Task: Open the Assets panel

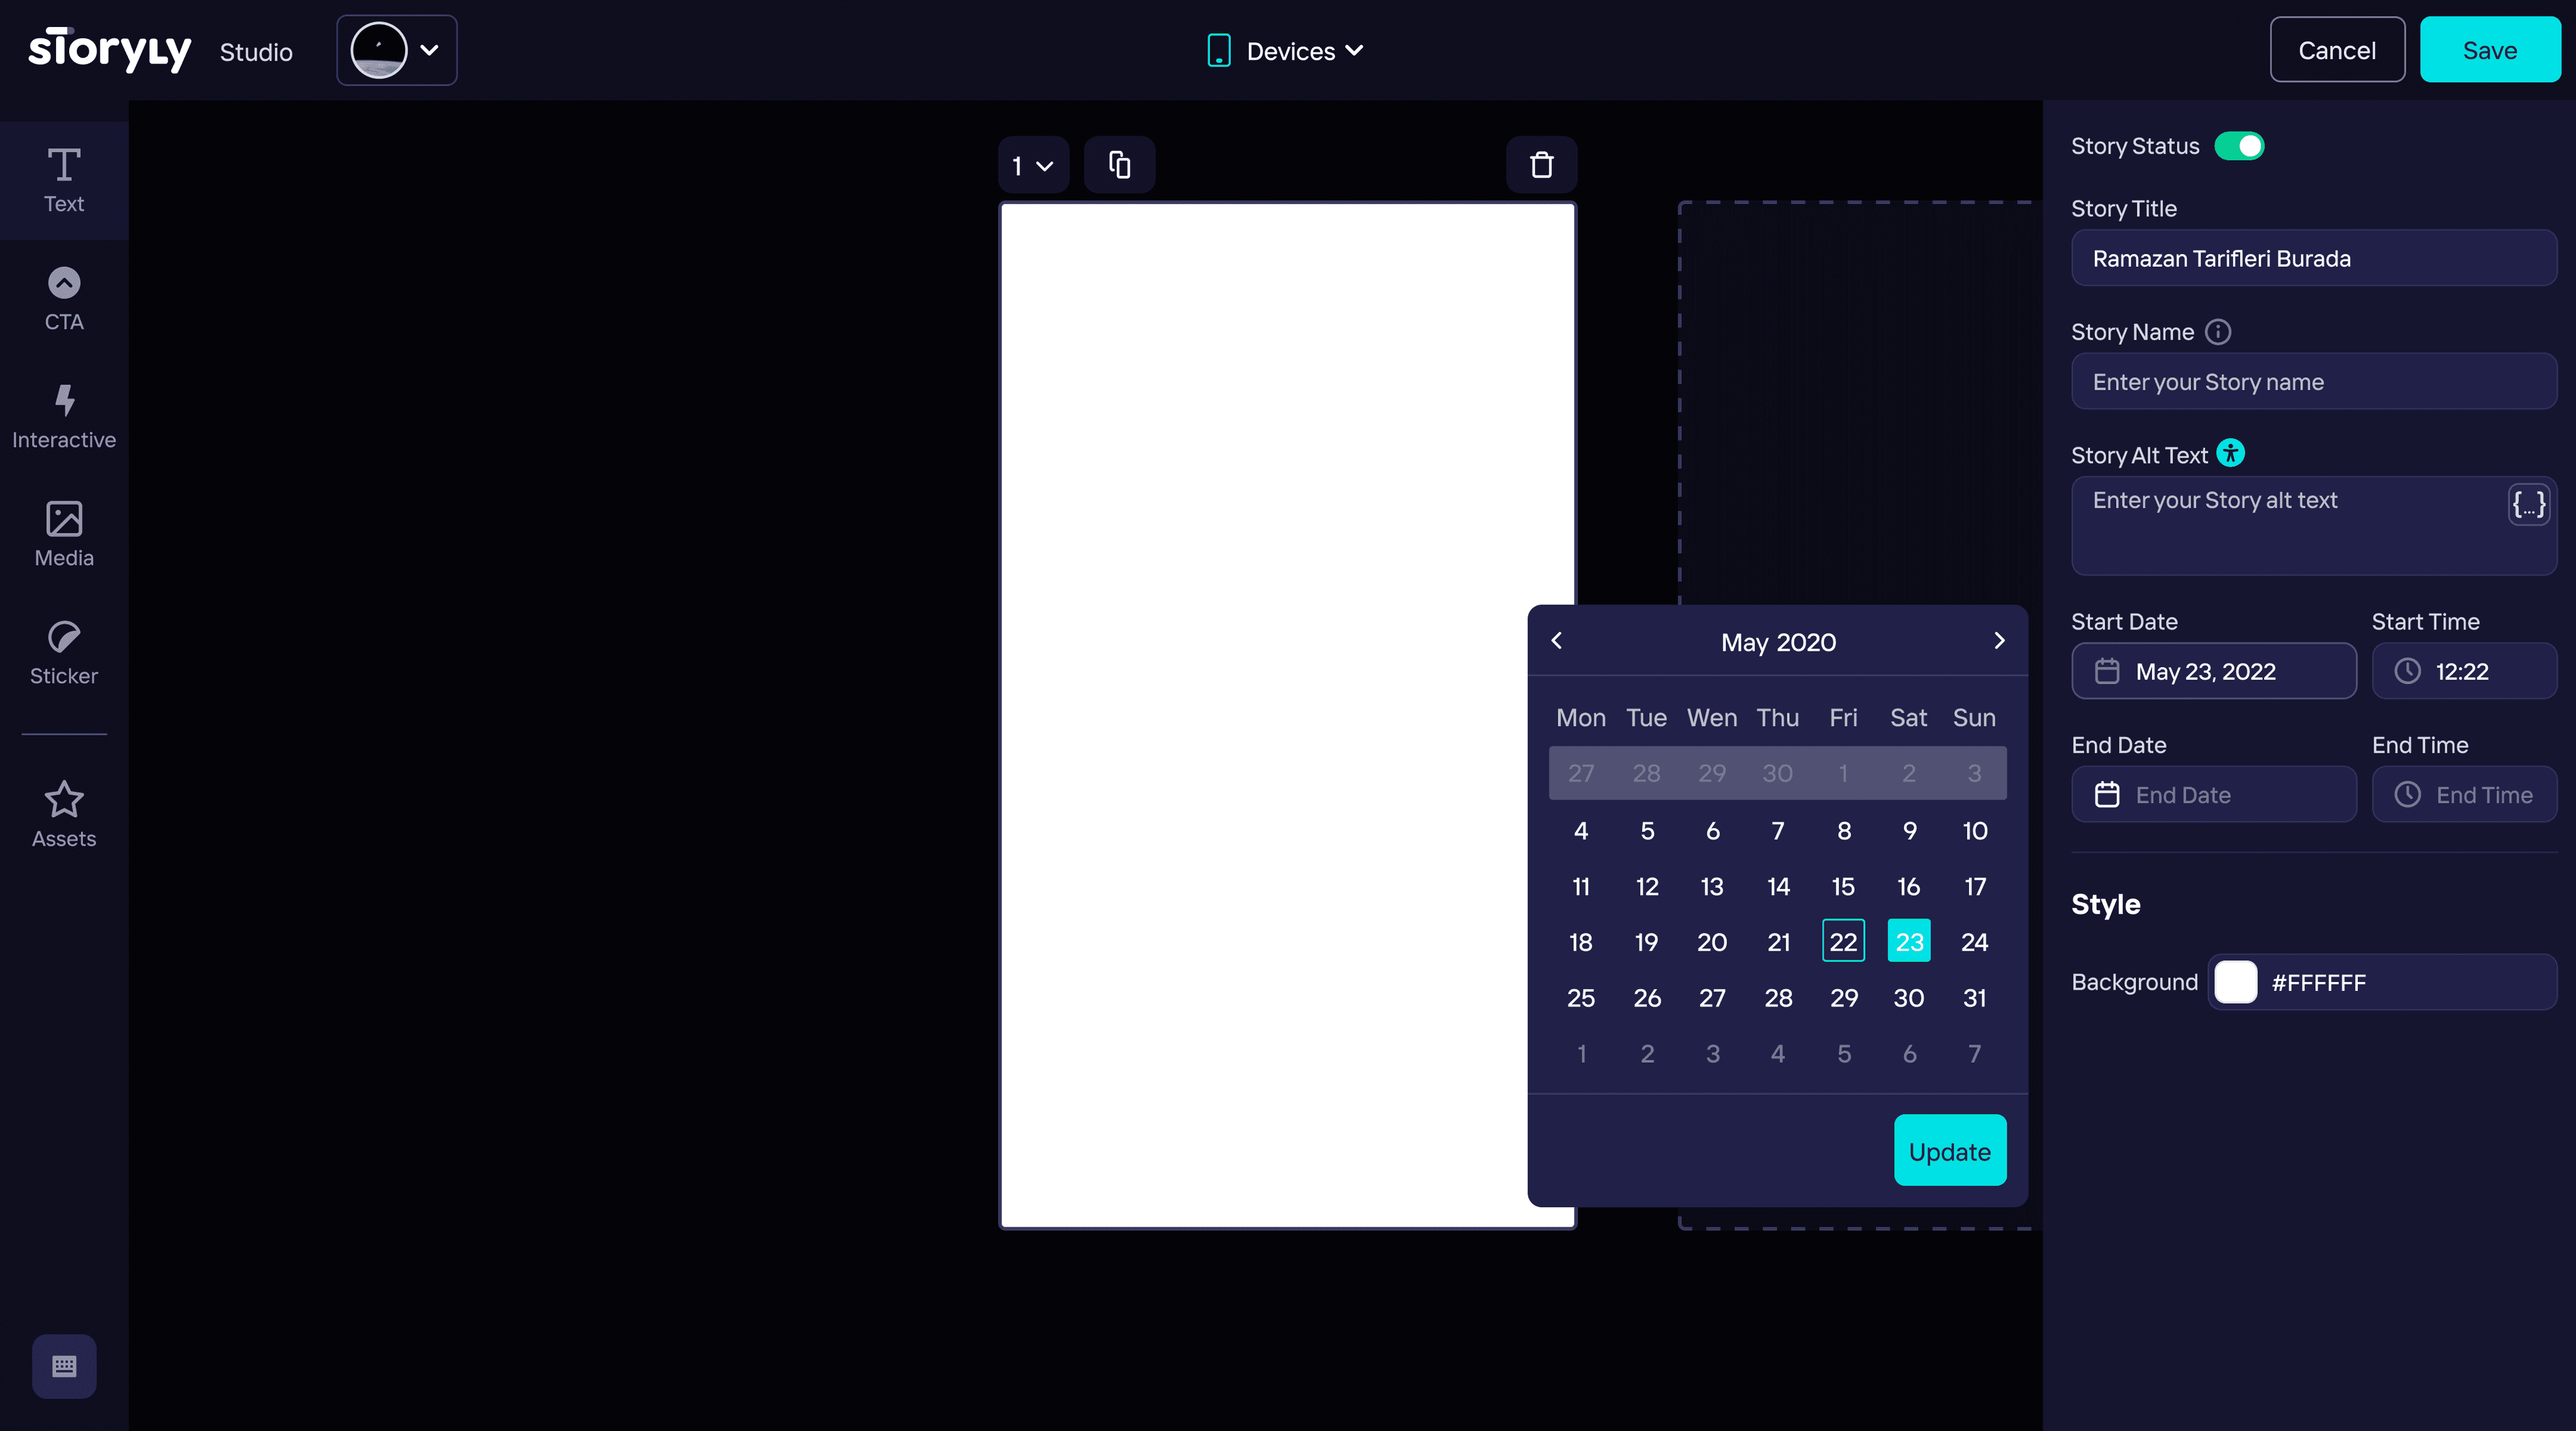Action: pos(64,815)
